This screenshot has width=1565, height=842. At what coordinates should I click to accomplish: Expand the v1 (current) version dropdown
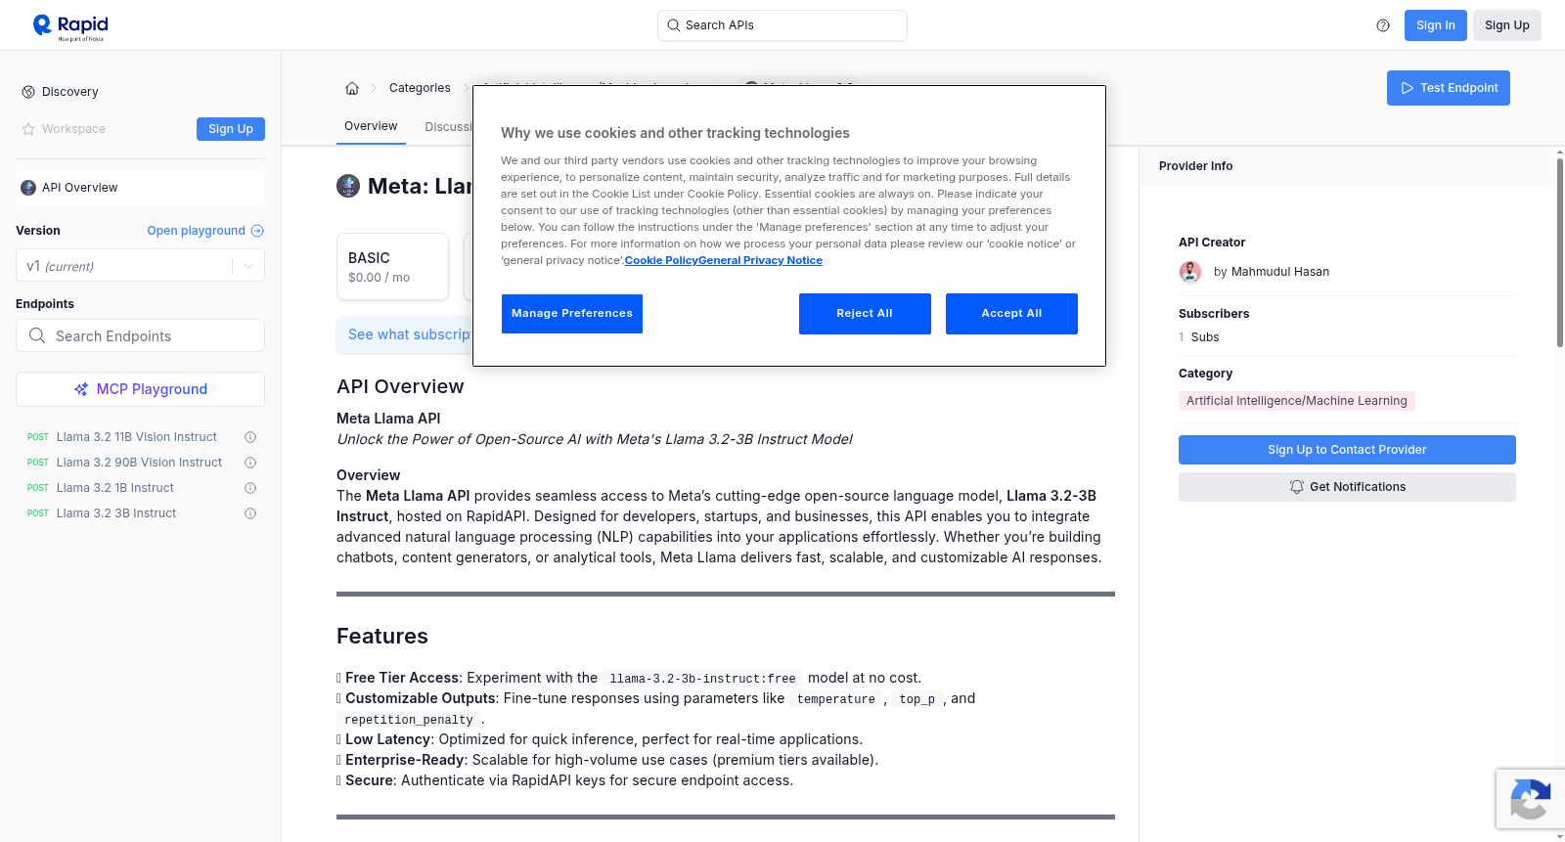140,266
